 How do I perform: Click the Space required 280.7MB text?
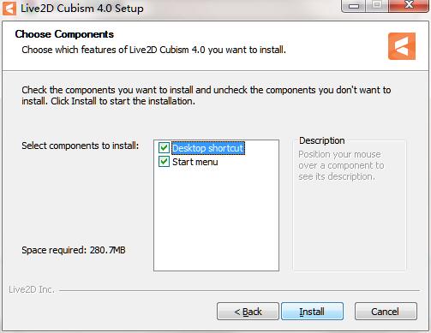click(74, 250)
